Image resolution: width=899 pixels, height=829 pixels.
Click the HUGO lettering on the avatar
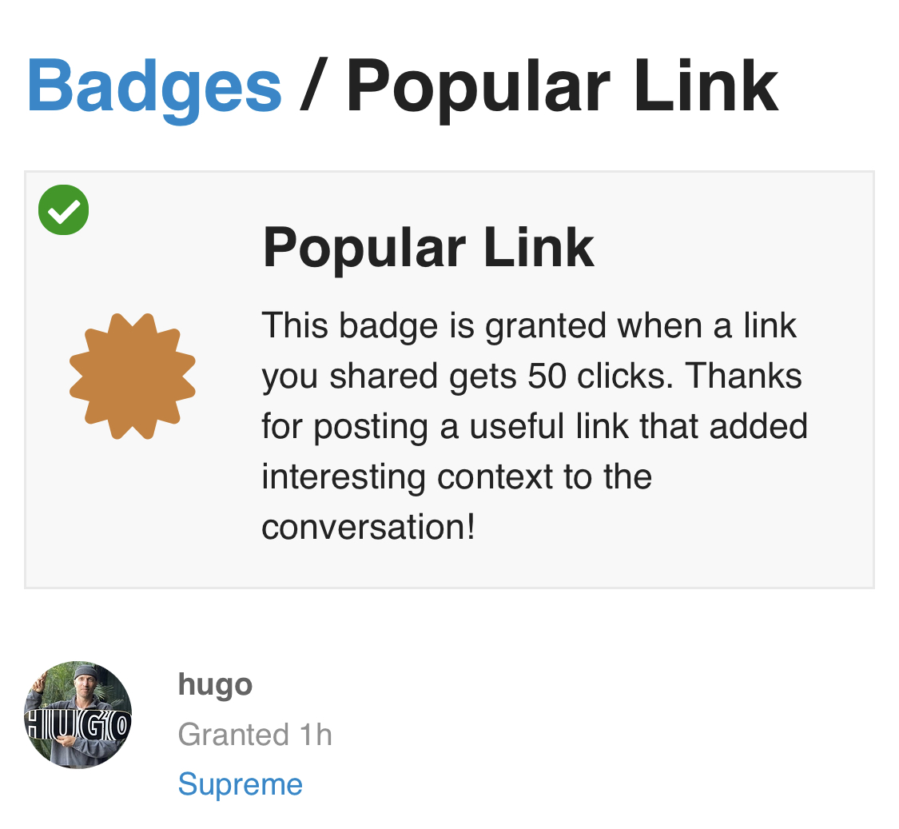[x=78, y=727]
